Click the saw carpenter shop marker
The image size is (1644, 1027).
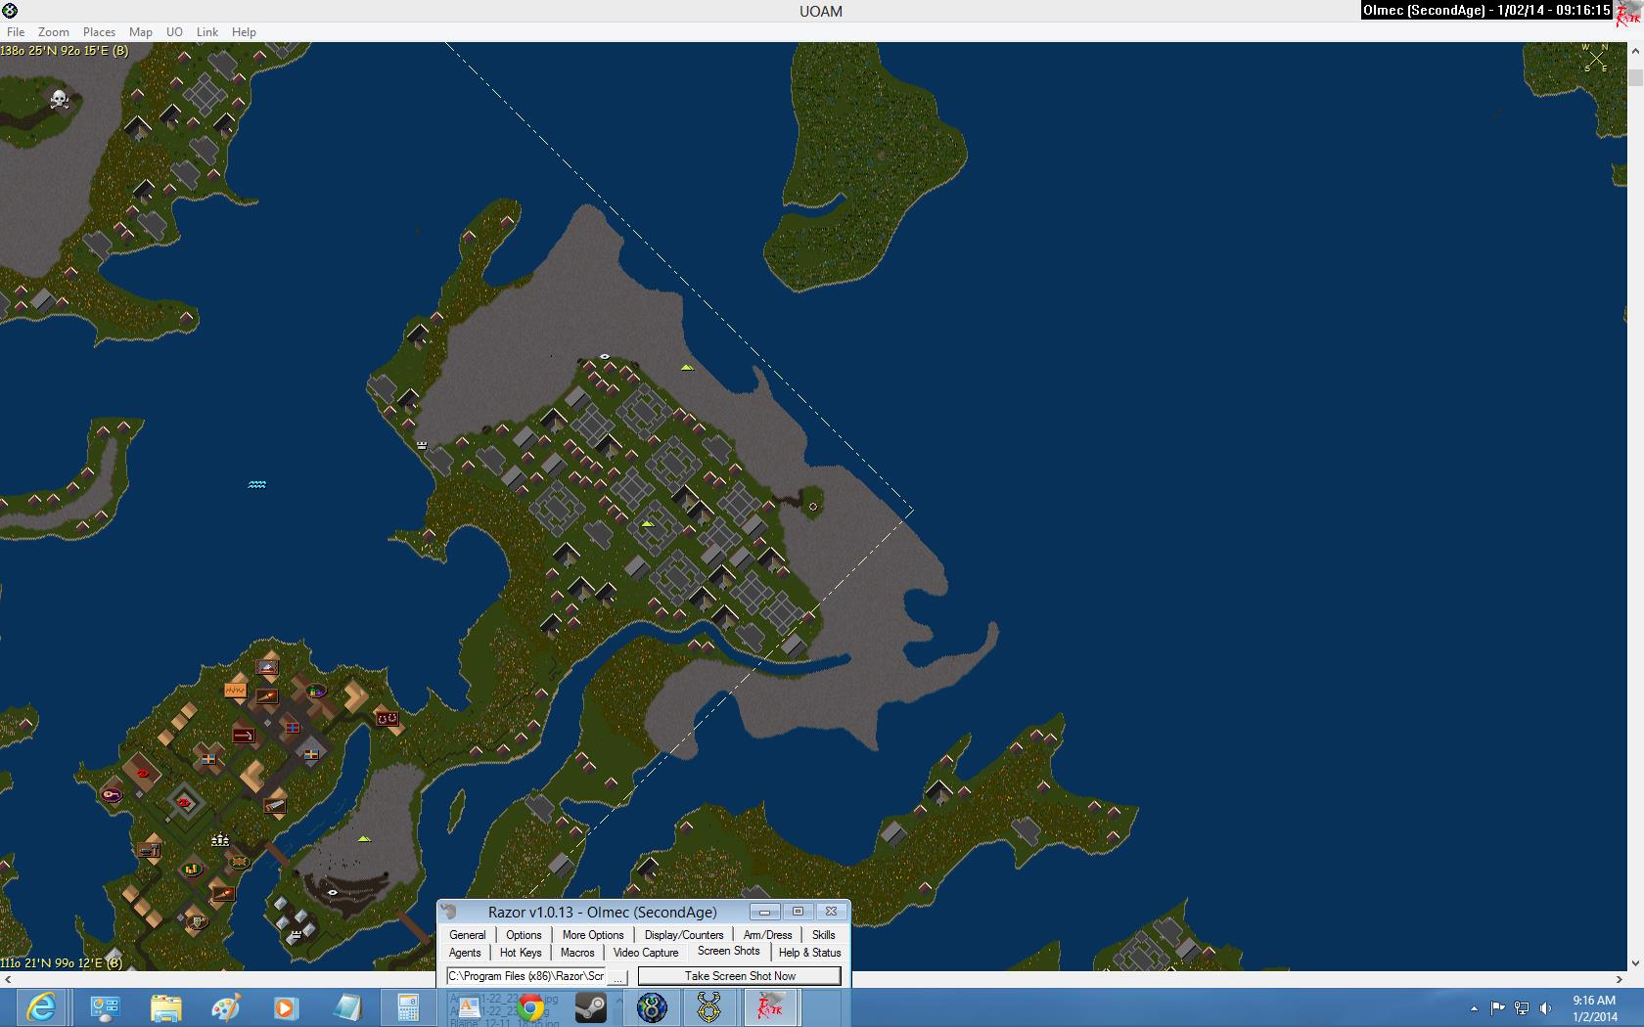click(274, 807)
